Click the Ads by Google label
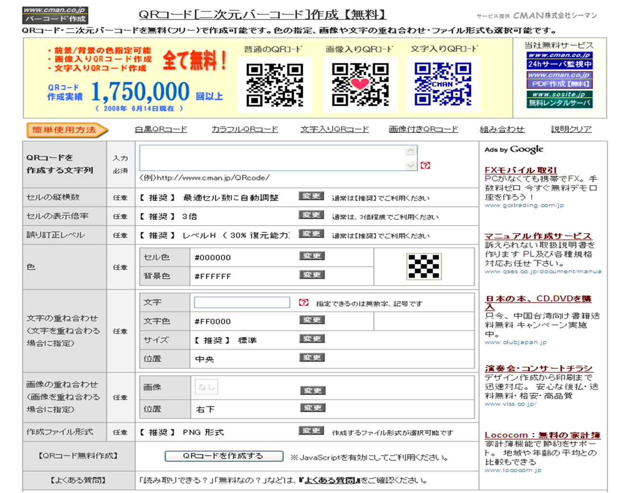Image resolution: width=629 pixels, height=493 pixels. [514, 150]
